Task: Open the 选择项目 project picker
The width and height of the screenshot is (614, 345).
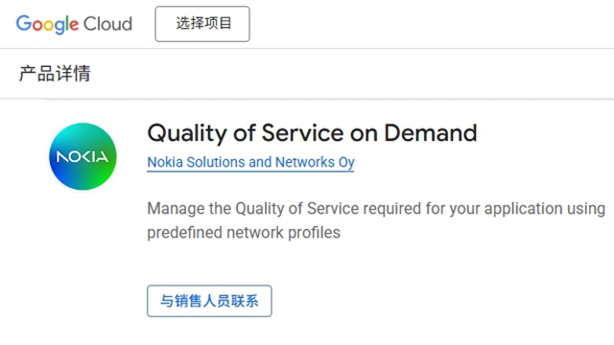Action: click(x=202, y=24)
